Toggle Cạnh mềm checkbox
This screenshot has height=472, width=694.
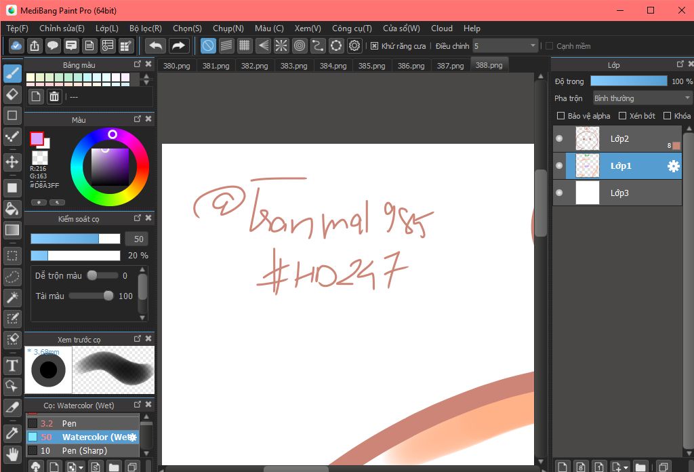point(549,46)
